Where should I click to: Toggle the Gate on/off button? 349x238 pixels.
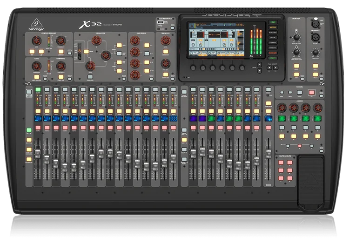(37, 77)
